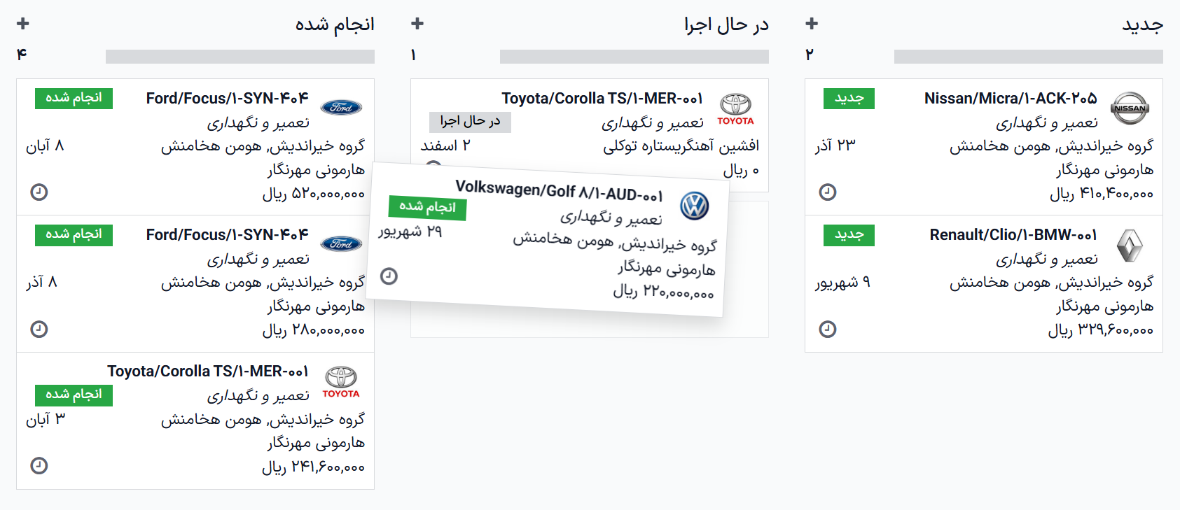
Task: Open Toyota/Corolla title in انجام شده column
Action: (x=207, y=371)
